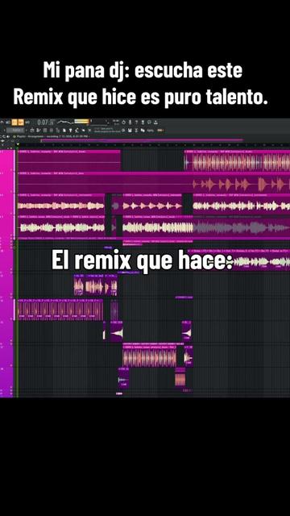Open the pattern selector box beside the toolbar icons
The image size is (290, 516).
[x=16, y=131]
